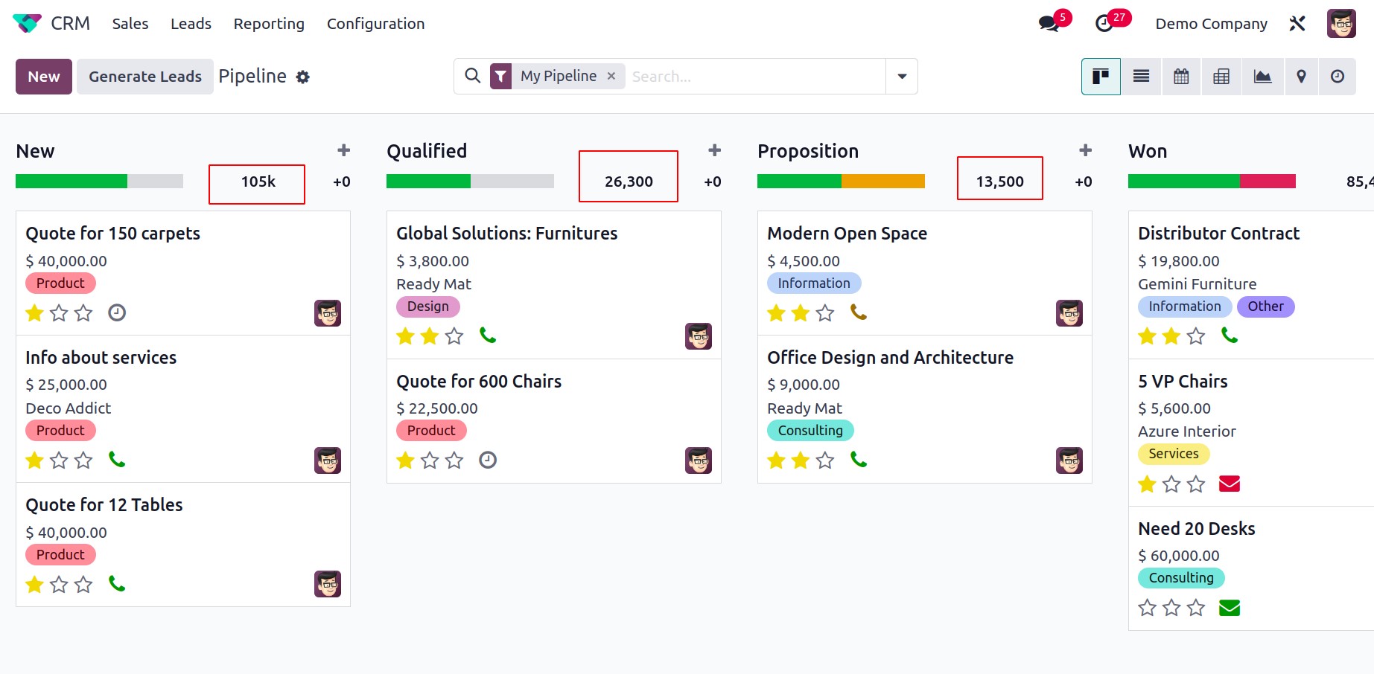Open activities notification clock with badge 27
The image size is (1374, 674).
[x=1104, y=24]
